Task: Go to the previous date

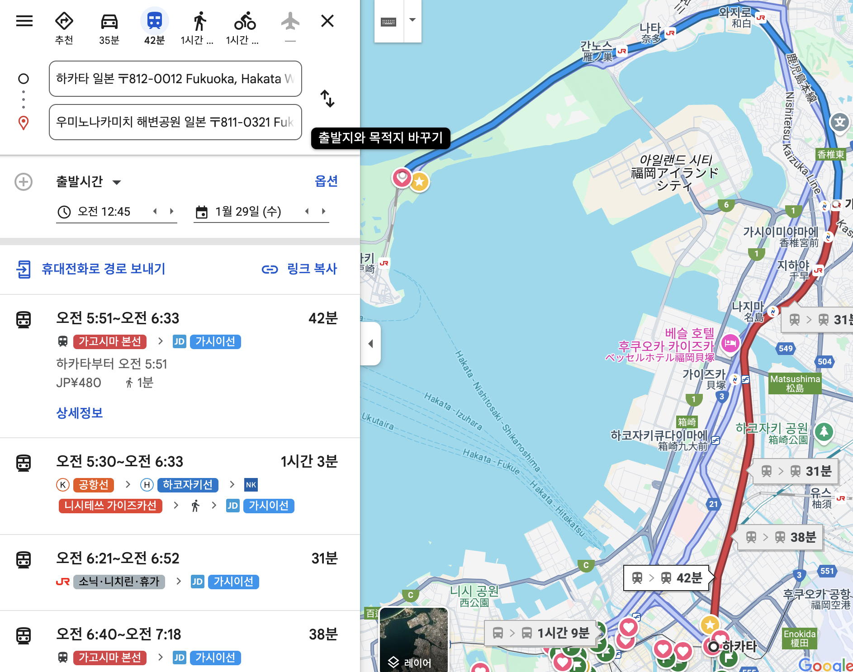Action: tap(307, 211)
